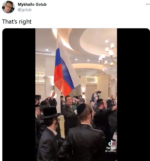
Task: Click the tricolor flag in the video
Action: coord(64,72)
